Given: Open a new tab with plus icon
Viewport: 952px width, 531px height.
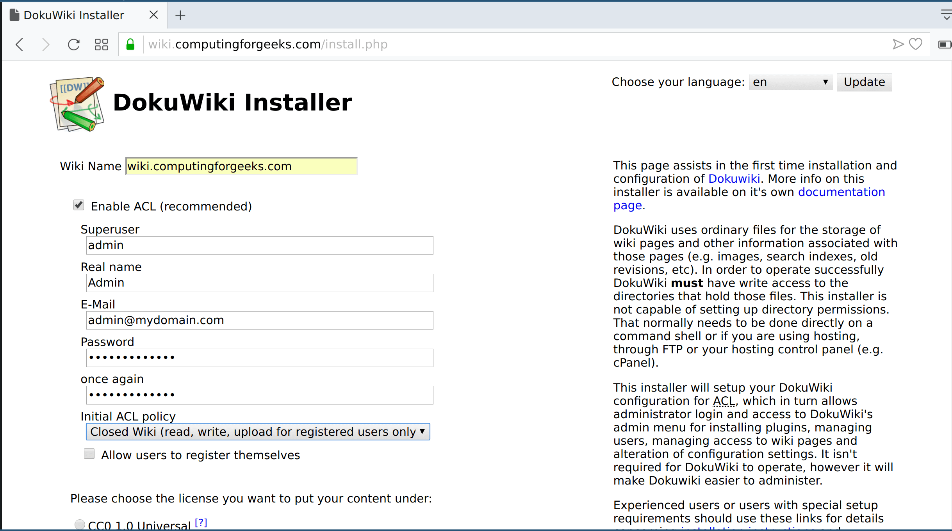Looking at the screenshot, I should click(180, 16).
